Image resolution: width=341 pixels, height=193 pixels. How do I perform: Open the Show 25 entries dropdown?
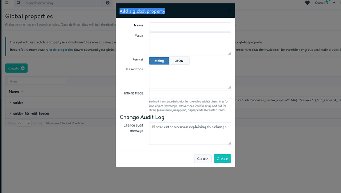[24, 123]
